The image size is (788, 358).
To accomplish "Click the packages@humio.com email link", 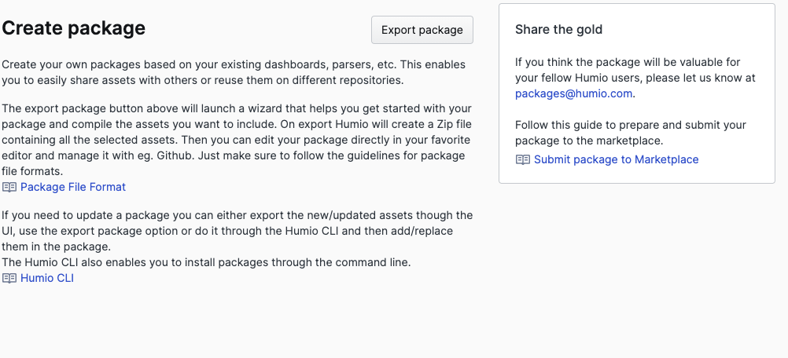I will coord(573,93).
